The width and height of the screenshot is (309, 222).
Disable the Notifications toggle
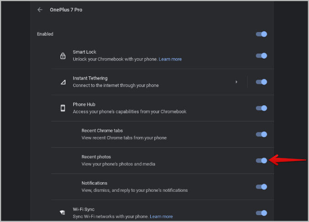point(261,187)
